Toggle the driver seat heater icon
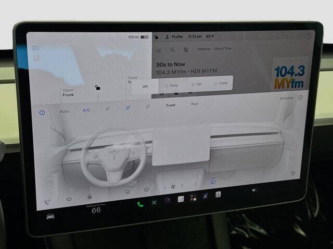333x249 pixels. point(47,202)
